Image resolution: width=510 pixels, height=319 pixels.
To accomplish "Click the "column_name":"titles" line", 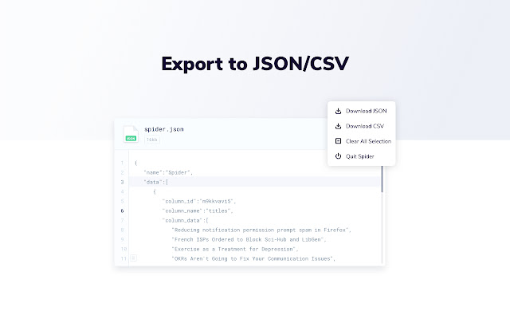I will tap(198, 211).
